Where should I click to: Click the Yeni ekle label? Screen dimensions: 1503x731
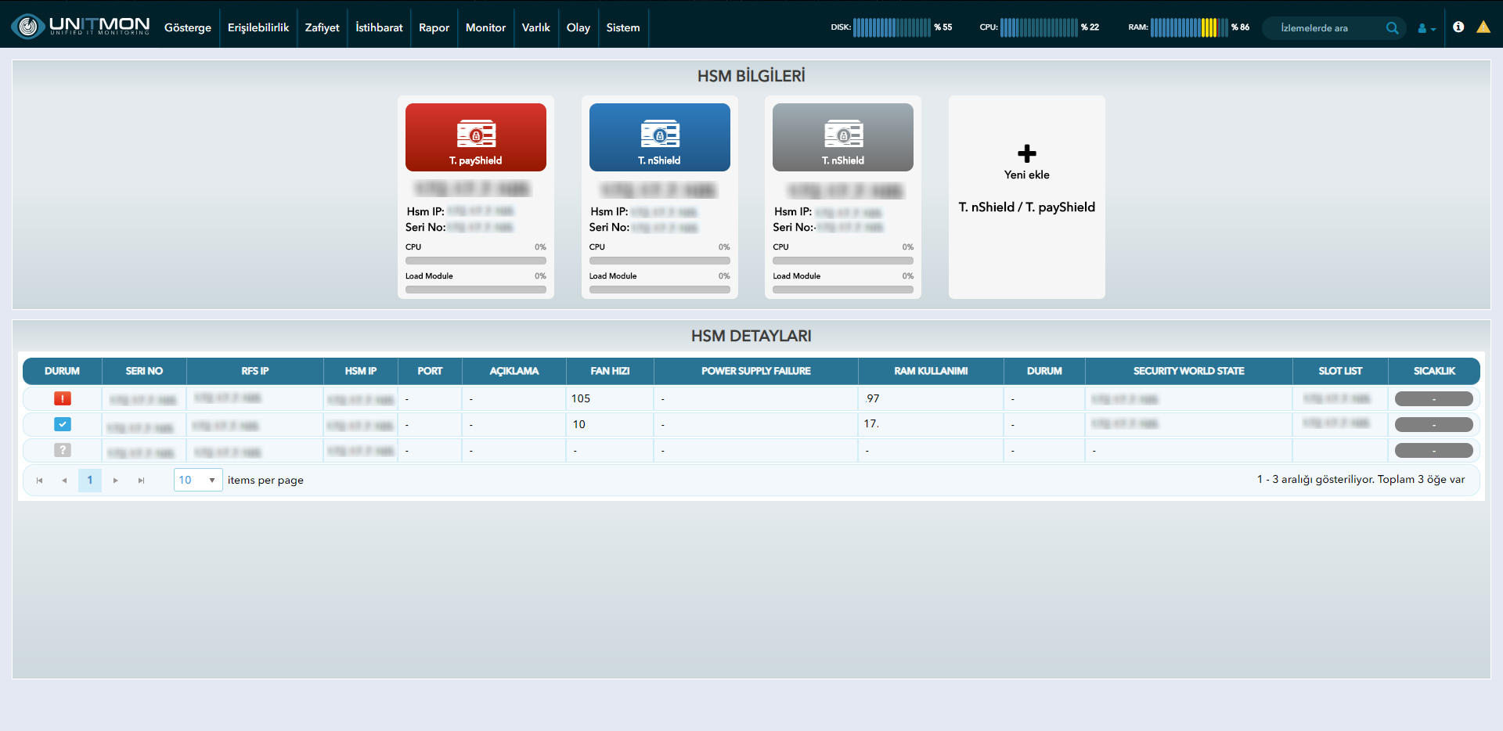click(1027, 175)
